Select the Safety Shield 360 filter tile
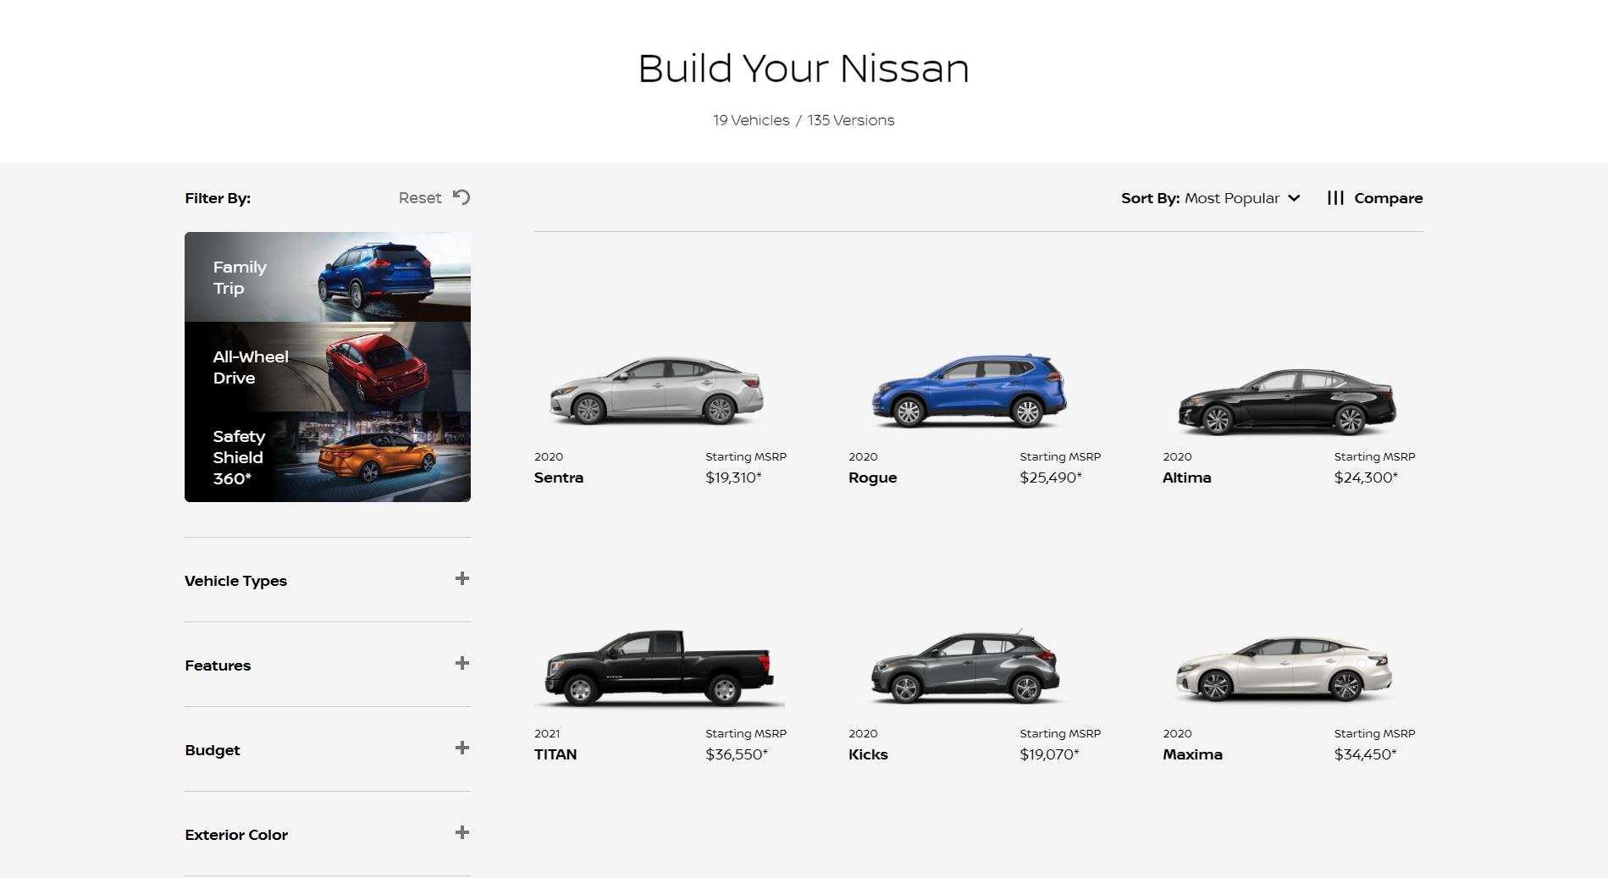The image size is (1608, 878). coord(328,456)
